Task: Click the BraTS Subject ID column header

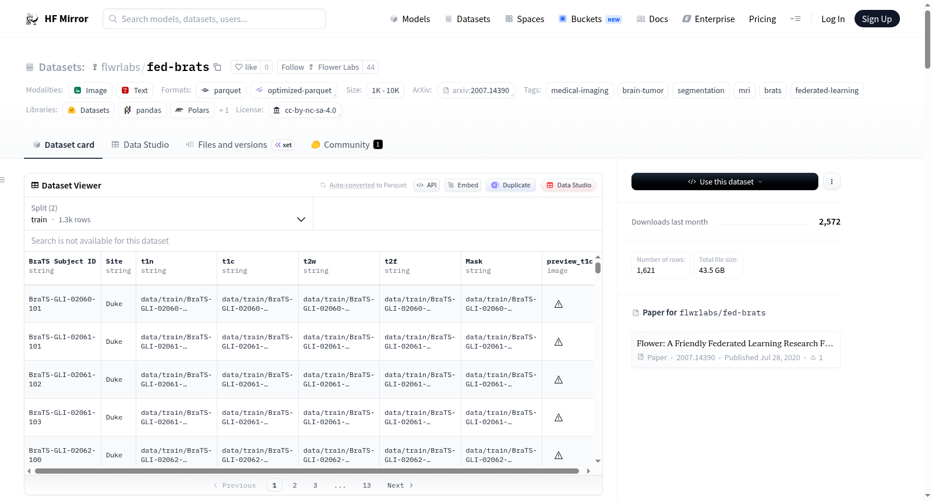Action: [62, 266]
